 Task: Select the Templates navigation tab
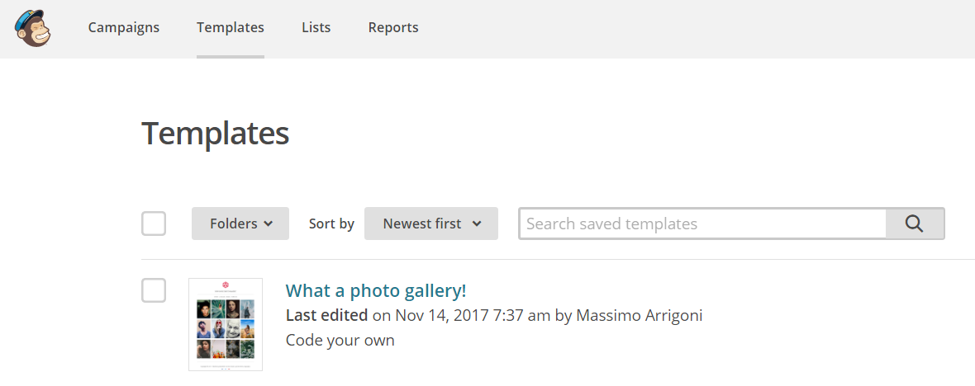pyautogui.click(x=230, y=28)
